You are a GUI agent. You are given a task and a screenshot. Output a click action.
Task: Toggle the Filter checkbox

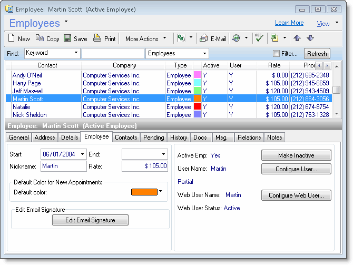click(x=276, y=54)
